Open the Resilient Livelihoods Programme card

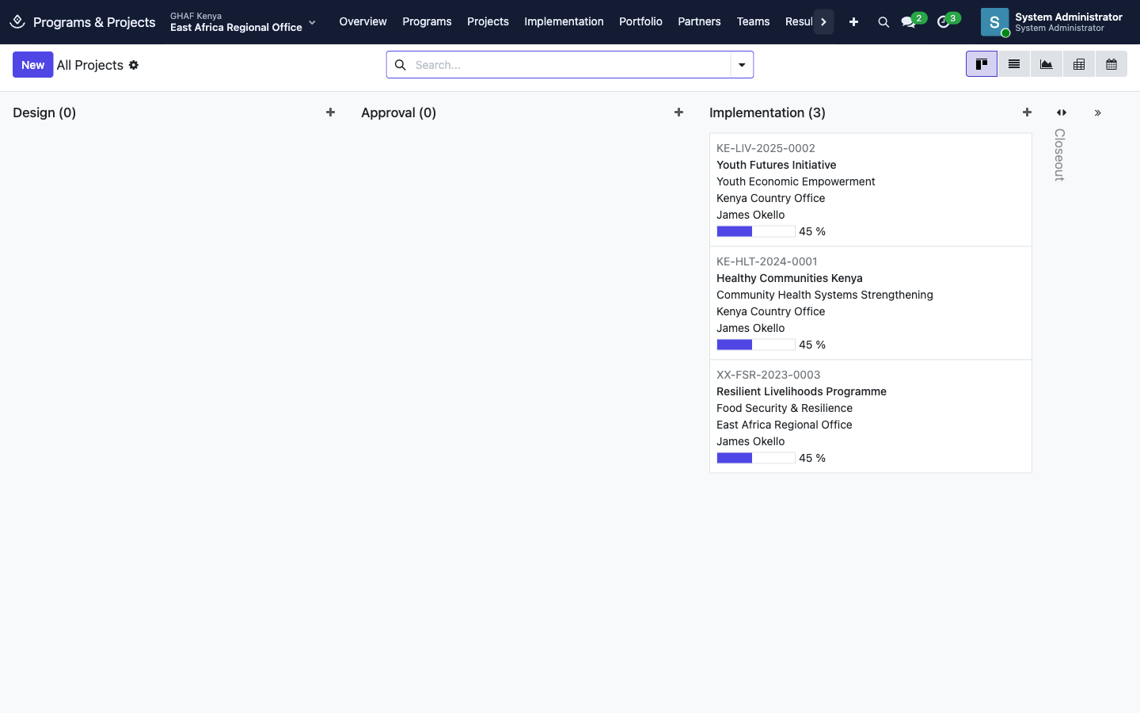pyautogui.click(x=871, y=417)
